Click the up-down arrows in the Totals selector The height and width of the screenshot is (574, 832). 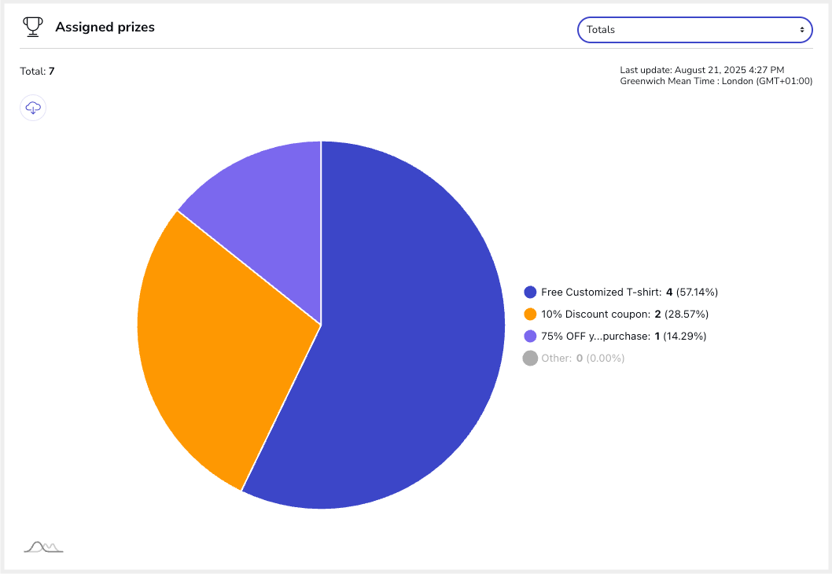point(801,30)
